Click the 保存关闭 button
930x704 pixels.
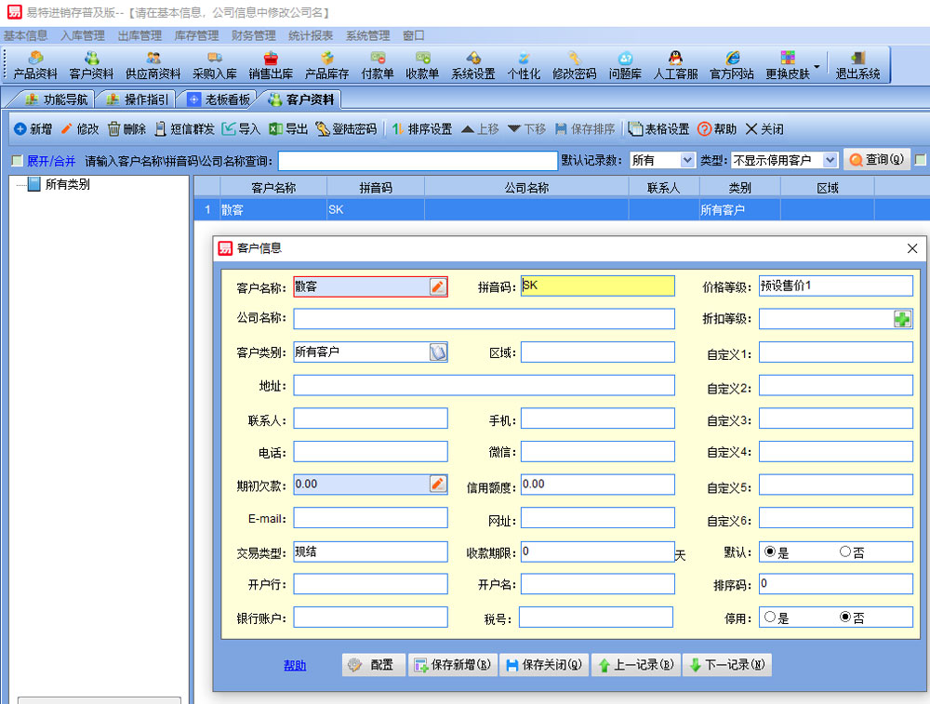544,665
